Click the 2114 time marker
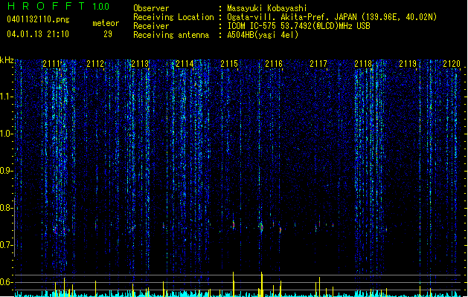468x297 pixels. (185, 64)
